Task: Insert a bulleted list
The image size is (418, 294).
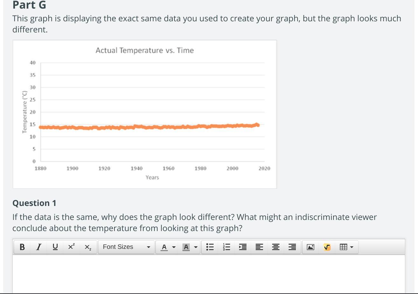Action: [210, 247]
